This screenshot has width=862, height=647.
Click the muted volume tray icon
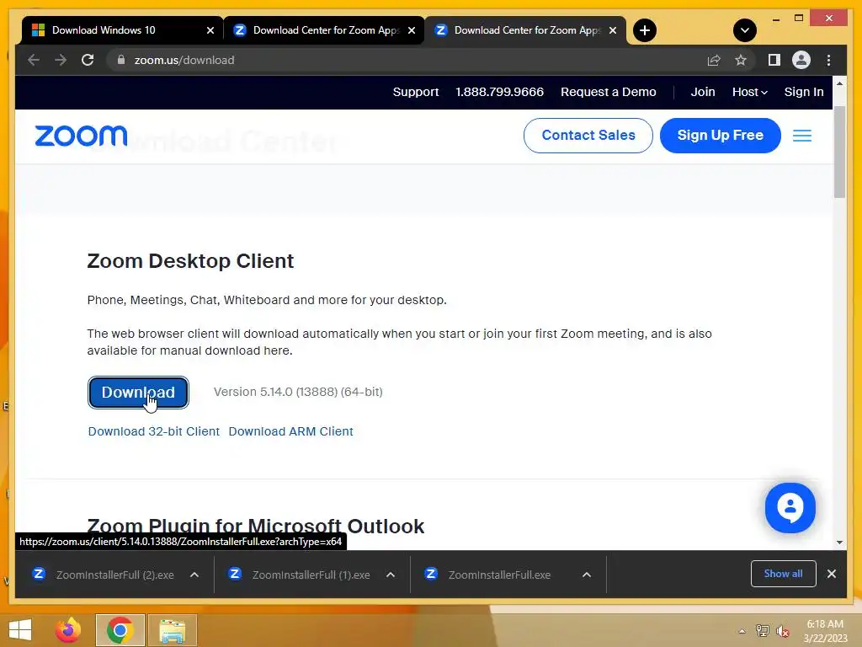point(783,631)
